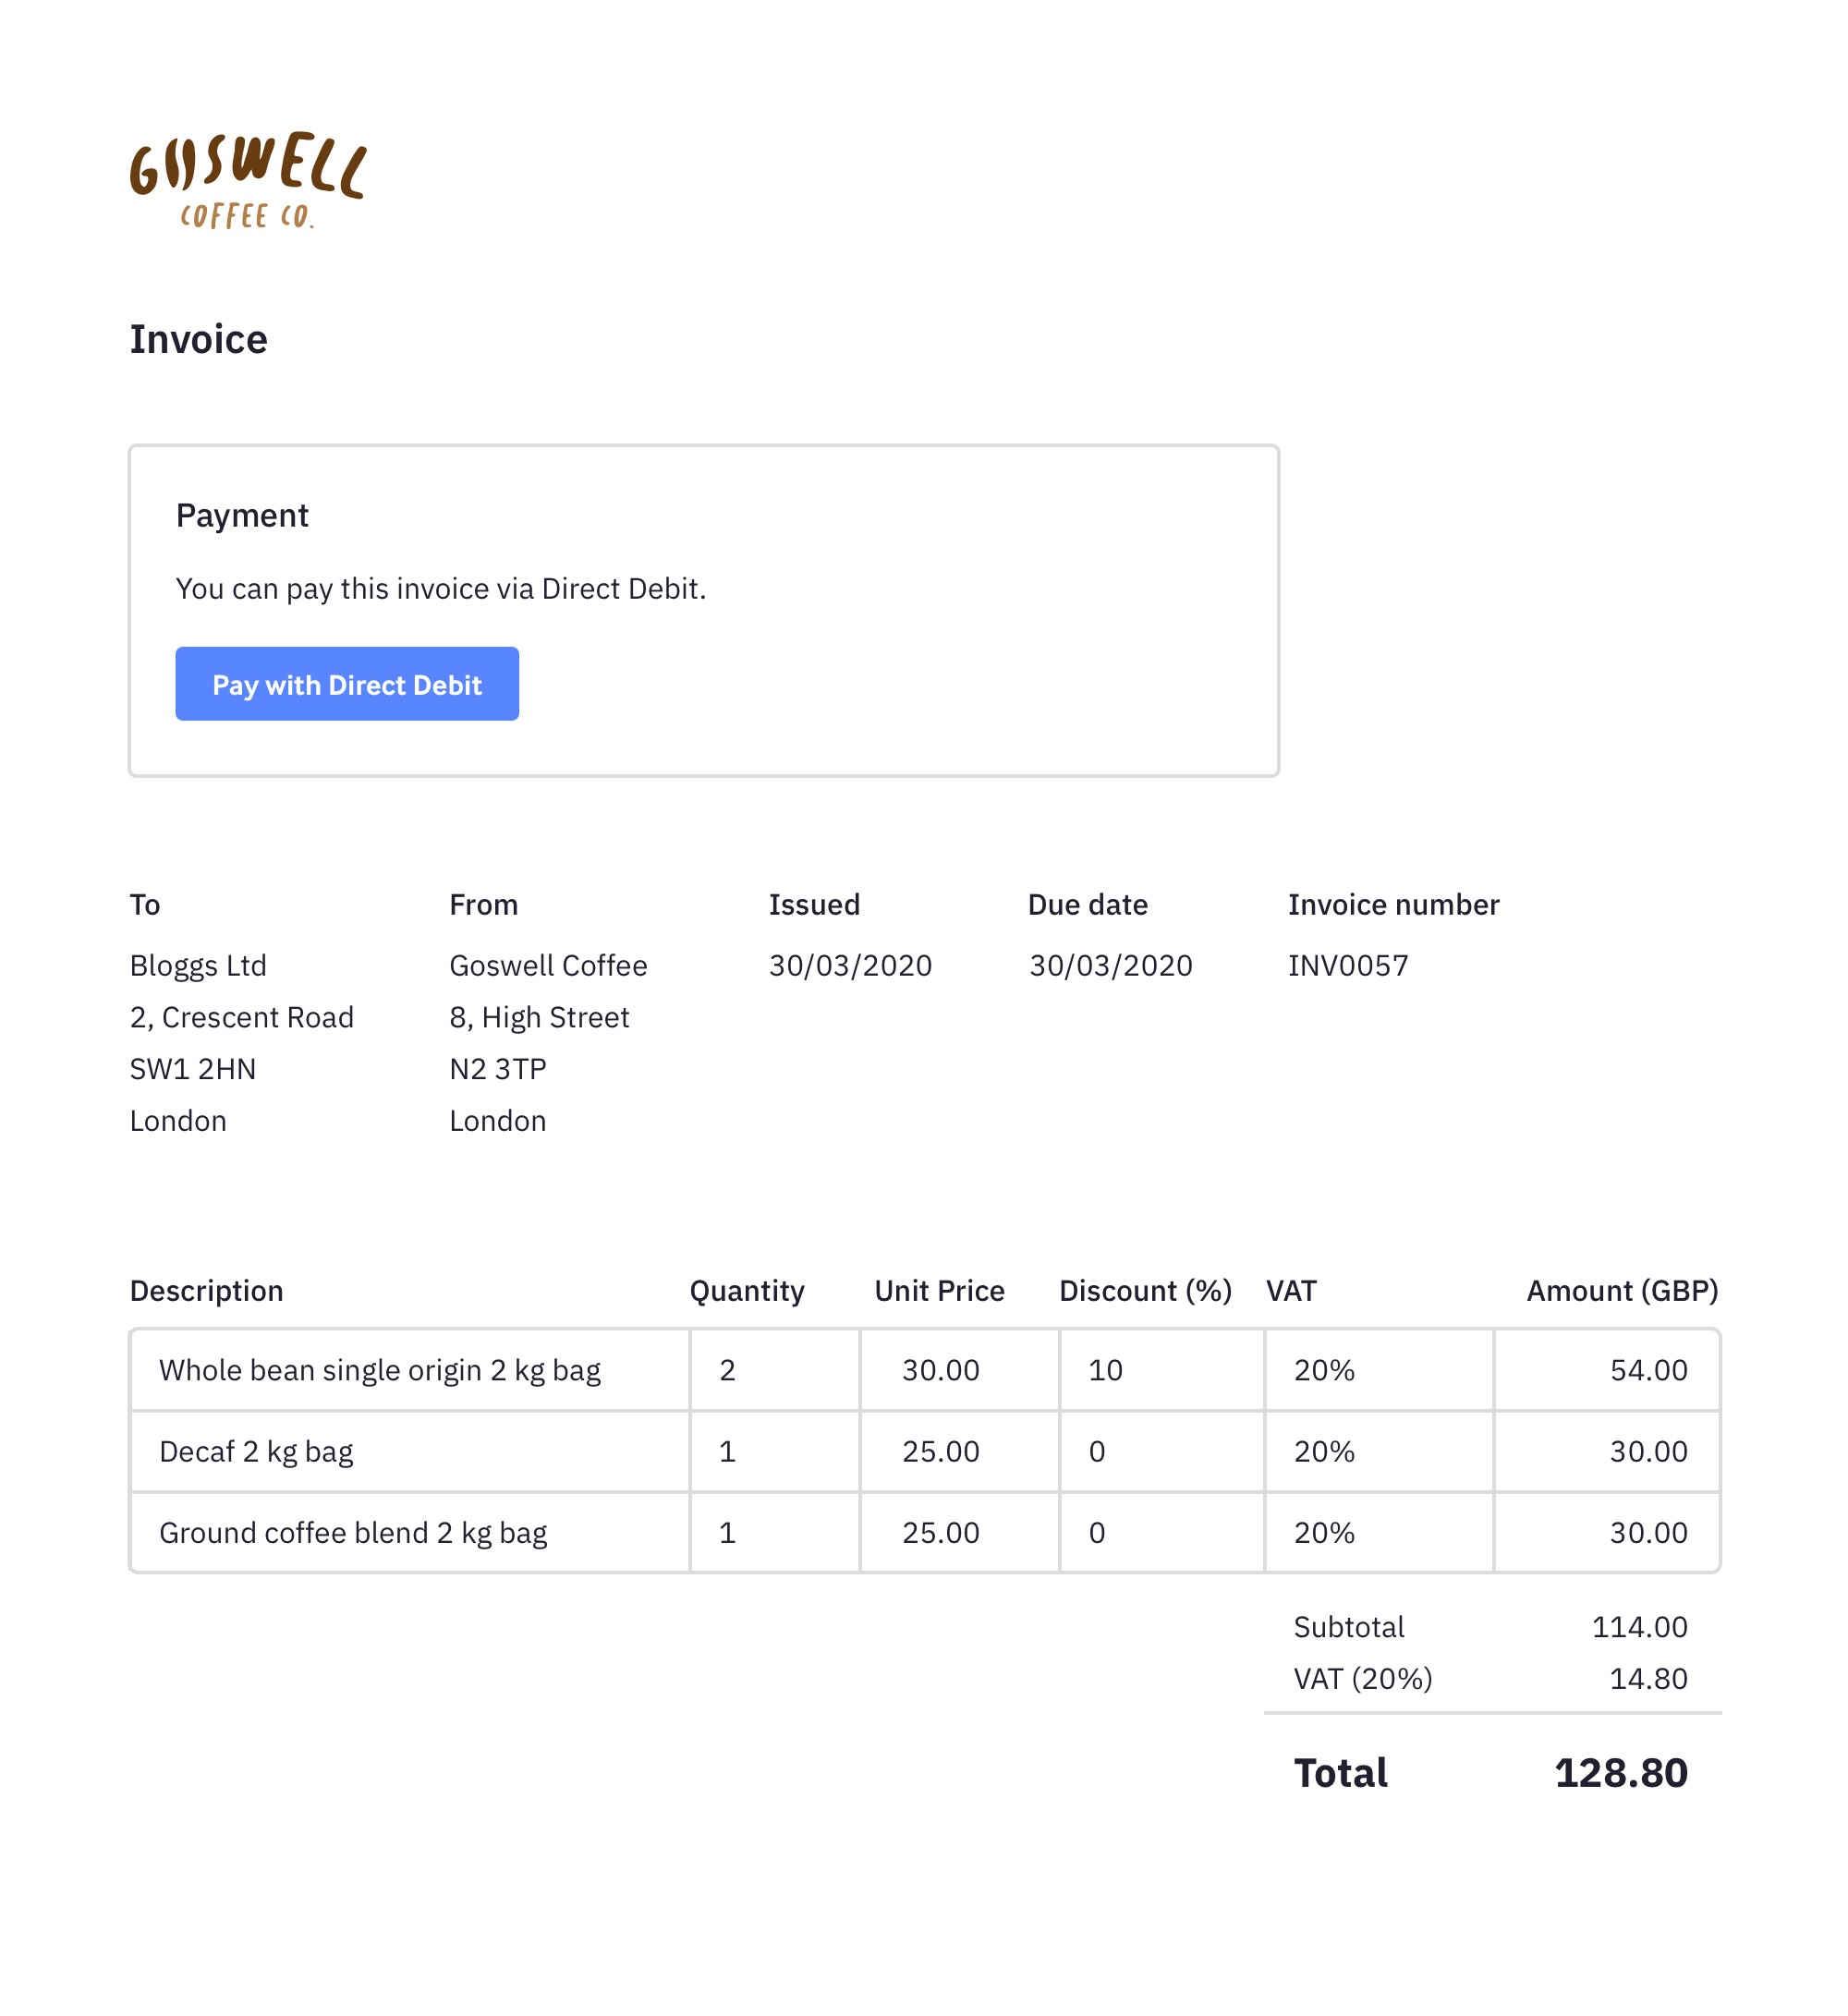1848x2016 pixels.
Task: Click the Unit Price column header
Action: coord(939,1292)
